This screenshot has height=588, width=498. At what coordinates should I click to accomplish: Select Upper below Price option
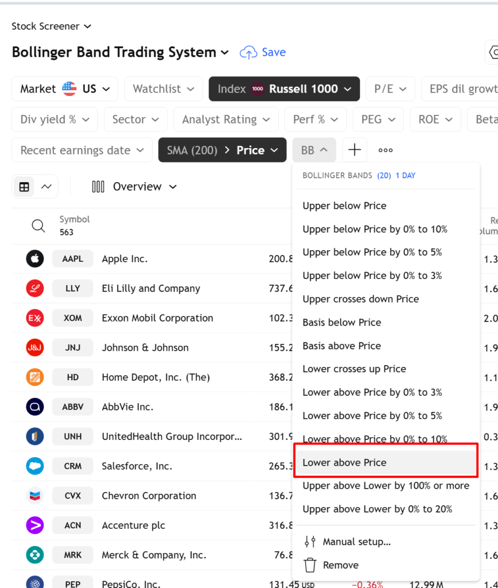(x=386, y=206)
